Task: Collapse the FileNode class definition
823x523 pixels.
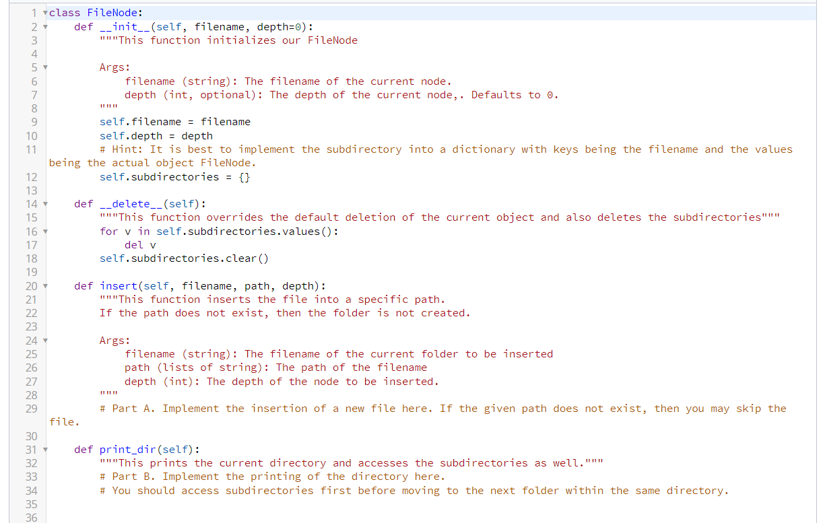Action: pyautogui.click(x=44, y=12)
